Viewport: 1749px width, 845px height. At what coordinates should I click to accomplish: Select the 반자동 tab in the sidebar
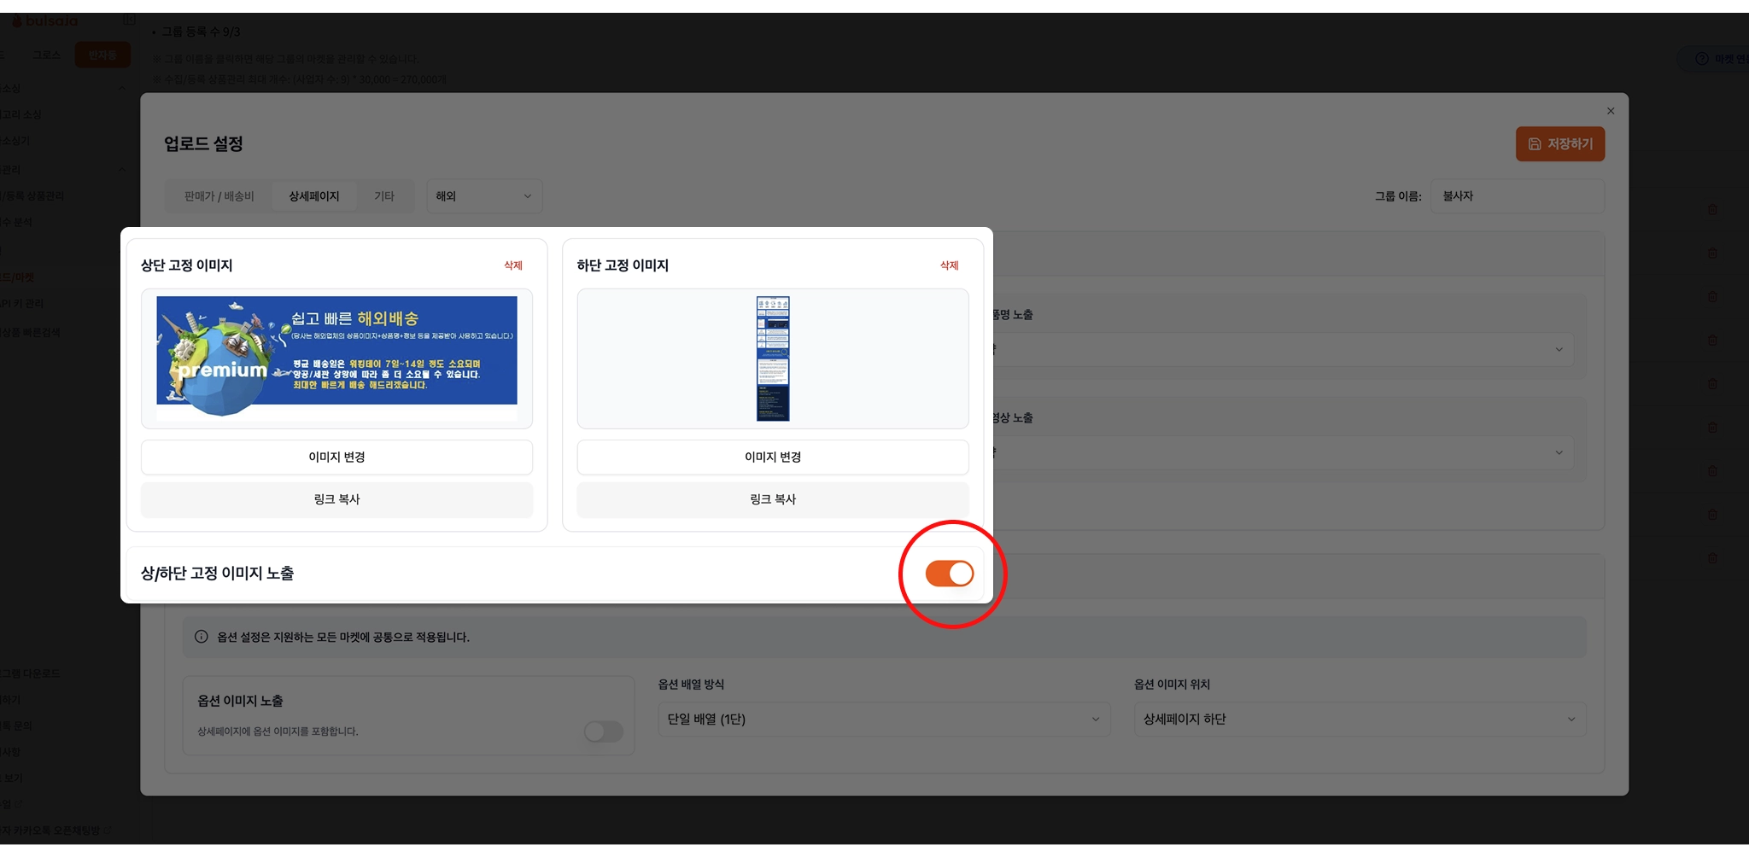pos(102,55)
